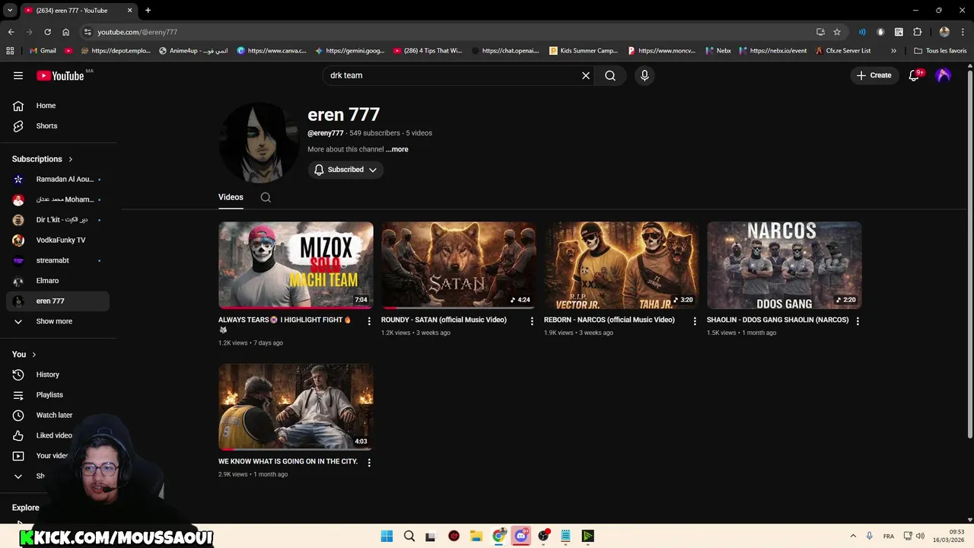Image resolution: width=974 pixels, height=548 pixels.
Task: Open tab search dropdown arrow
Action: click(10, 11)
